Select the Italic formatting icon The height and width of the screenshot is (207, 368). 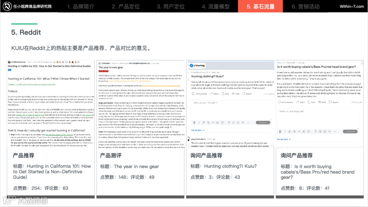(199, 122)
